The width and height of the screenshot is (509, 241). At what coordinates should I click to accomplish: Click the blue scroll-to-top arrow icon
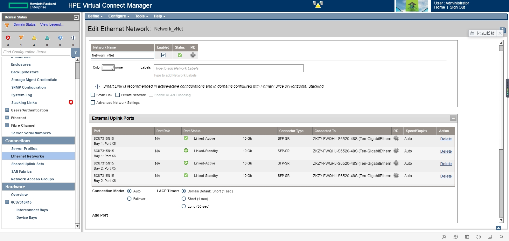pyautogui.click(x=499, y=228)
